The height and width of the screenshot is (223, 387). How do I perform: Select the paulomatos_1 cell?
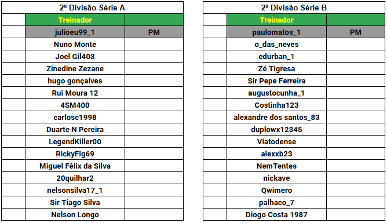(277, 32)
